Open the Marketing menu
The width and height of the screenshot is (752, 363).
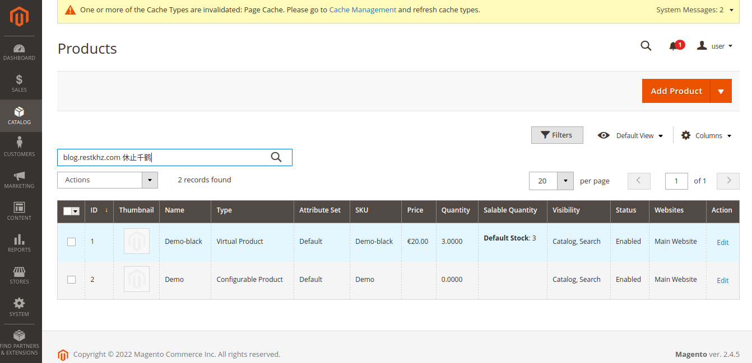(19, 180)
